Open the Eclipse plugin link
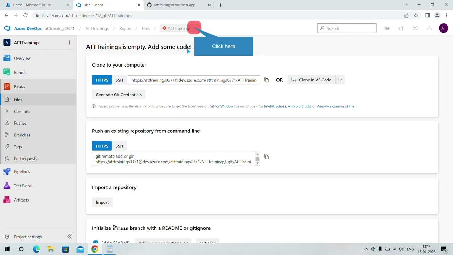 [x=281, y=106]
